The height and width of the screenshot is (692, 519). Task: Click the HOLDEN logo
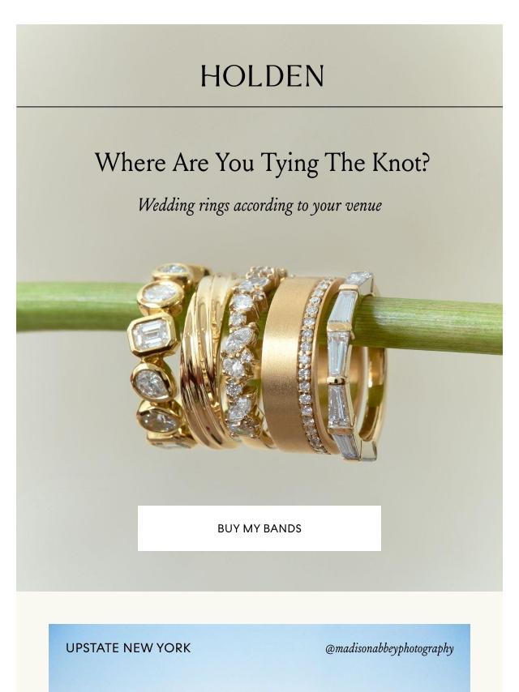point(262,76)
